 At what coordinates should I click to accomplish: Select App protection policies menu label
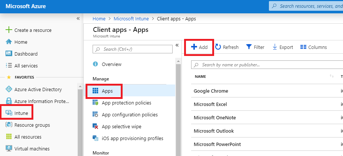click(x=126, y=103)
